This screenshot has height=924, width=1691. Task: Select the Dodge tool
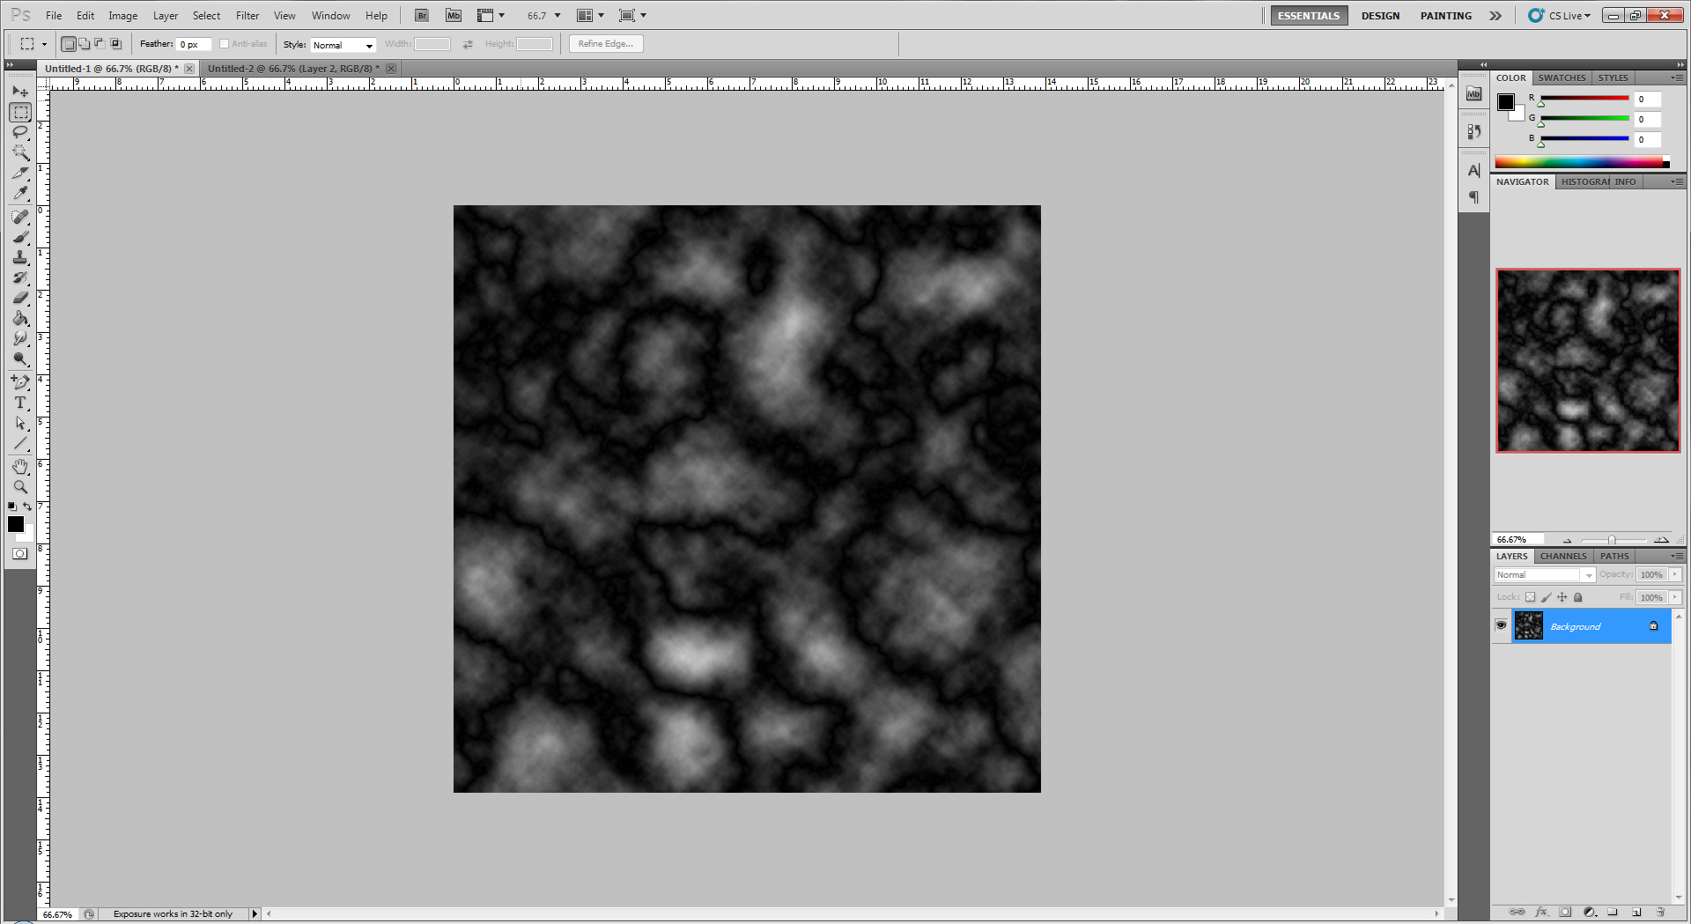pyautogui.click(x=20, y=359)
